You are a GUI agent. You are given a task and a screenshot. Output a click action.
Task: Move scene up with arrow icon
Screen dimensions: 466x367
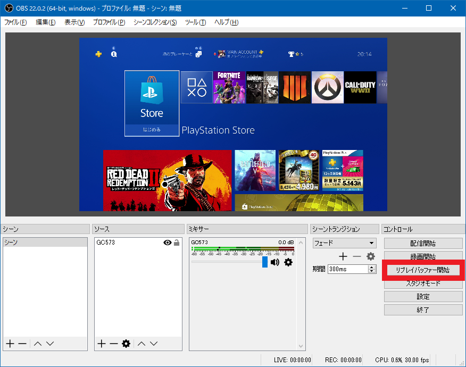pos(38,344)
